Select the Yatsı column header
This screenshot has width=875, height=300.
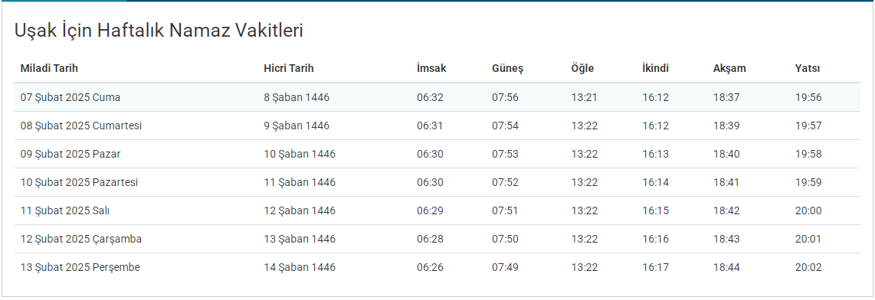click(808, 69)
